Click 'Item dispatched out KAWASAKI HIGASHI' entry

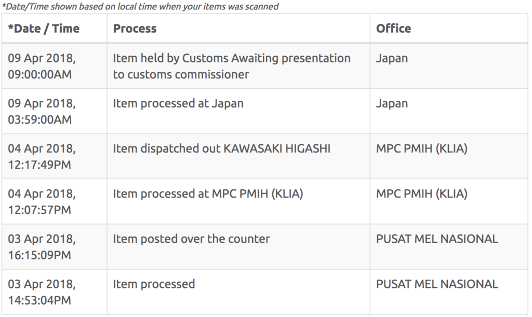pyautogui.click(x=221, y=148)
